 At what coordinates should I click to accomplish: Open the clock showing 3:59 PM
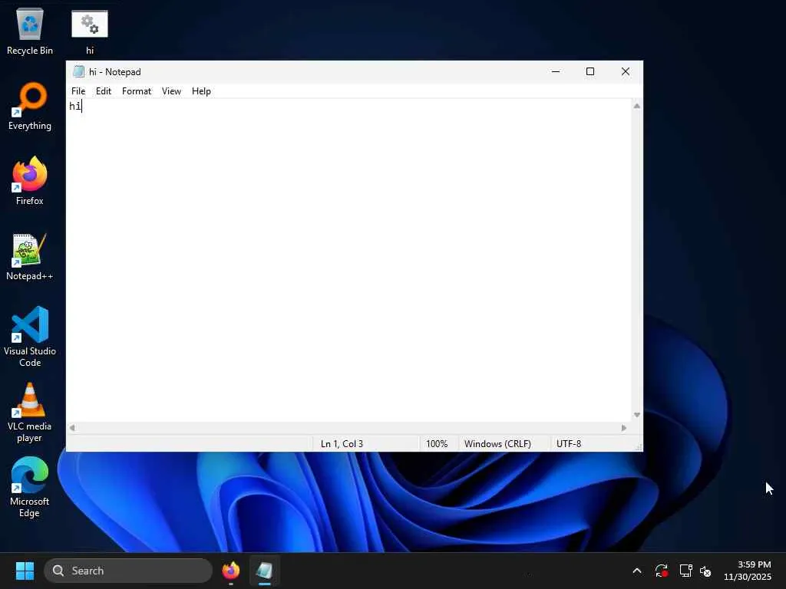click(748, 571)
